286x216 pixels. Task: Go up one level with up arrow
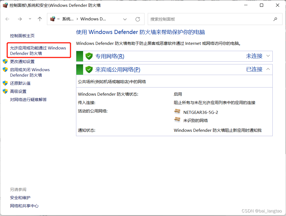click(x=40, y=19)
